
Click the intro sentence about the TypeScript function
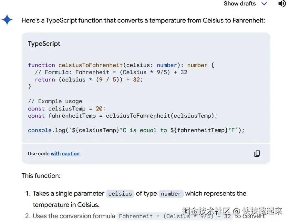pyautogui.click(x=143, y=20)
